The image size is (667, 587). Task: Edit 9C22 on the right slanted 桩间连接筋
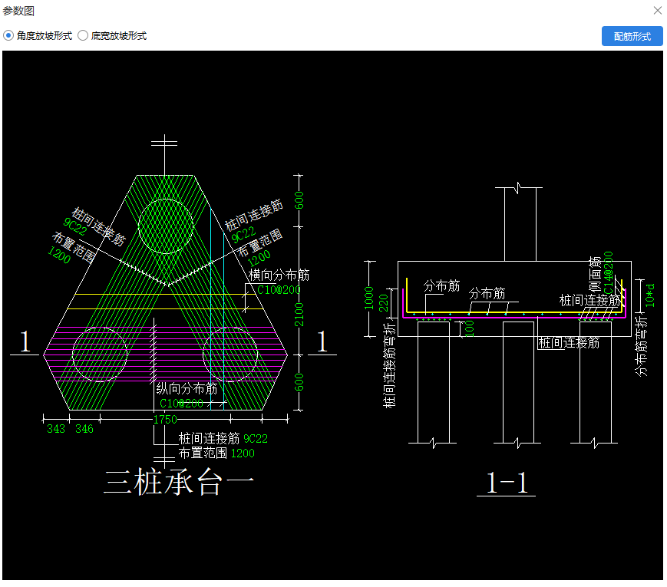(x=243, y=234)
